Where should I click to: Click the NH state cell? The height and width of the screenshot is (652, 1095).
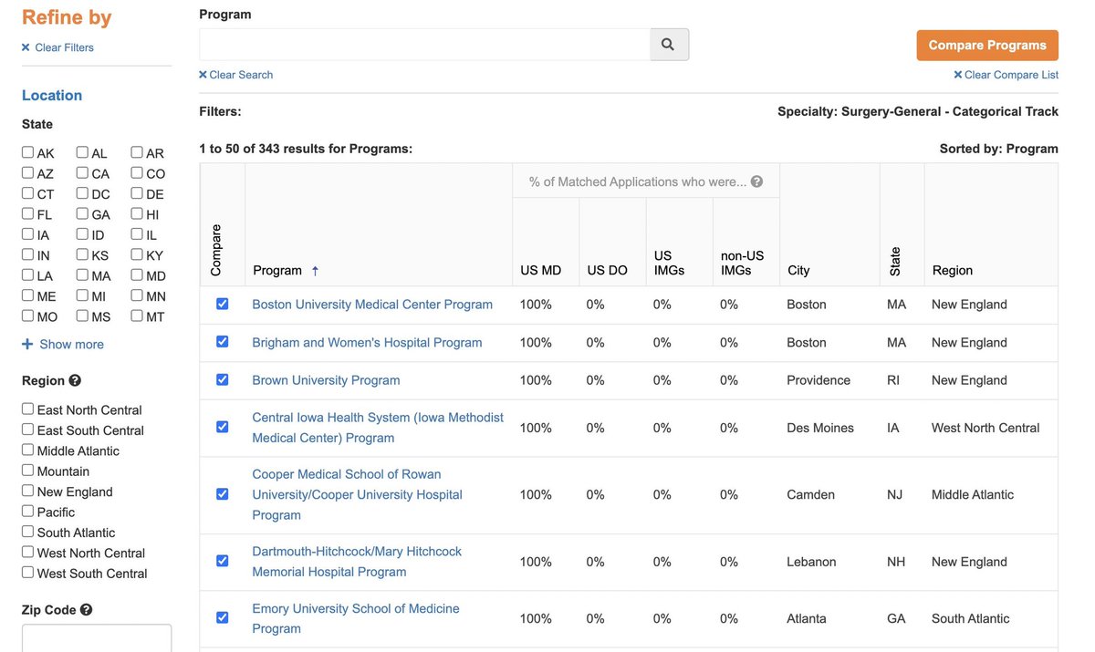coord(896,562)
